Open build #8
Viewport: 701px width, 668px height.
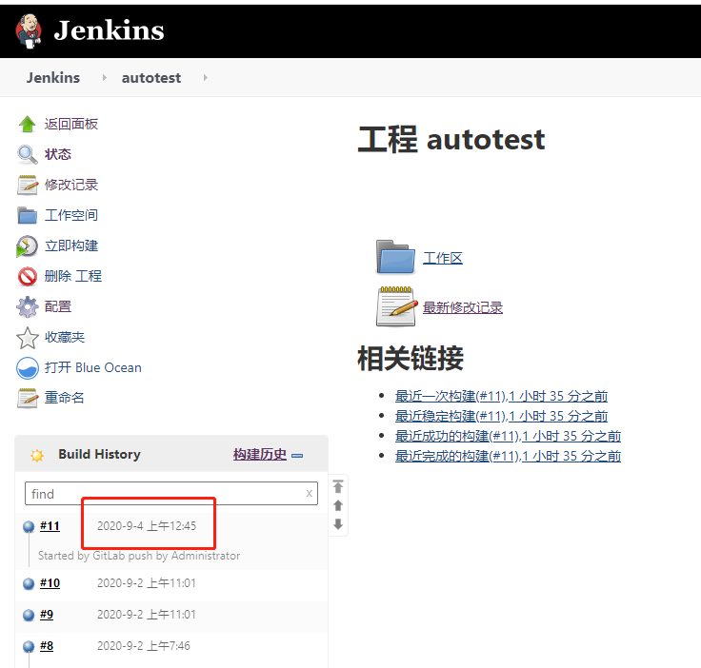click(47, 646)
